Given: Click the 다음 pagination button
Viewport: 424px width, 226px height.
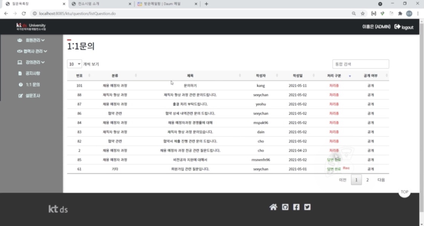Looking at the screenshot, I should pyautogui.click(x=381, y=180).
